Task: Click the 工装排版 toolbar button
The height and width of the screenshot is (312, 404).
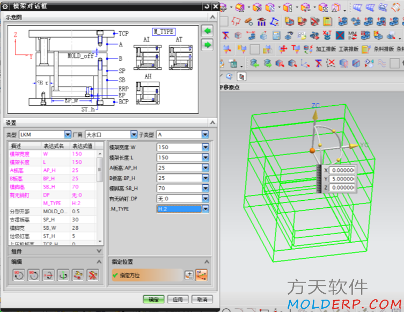Action: point(348,49)
